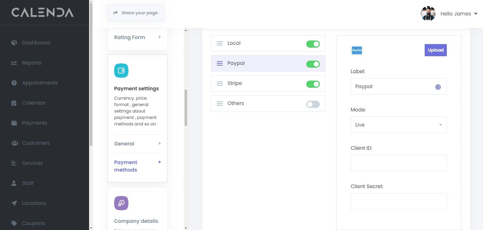Disable the Local payment toggle
483x230 pixels.
pyautogui.click(x=313, y=44)
